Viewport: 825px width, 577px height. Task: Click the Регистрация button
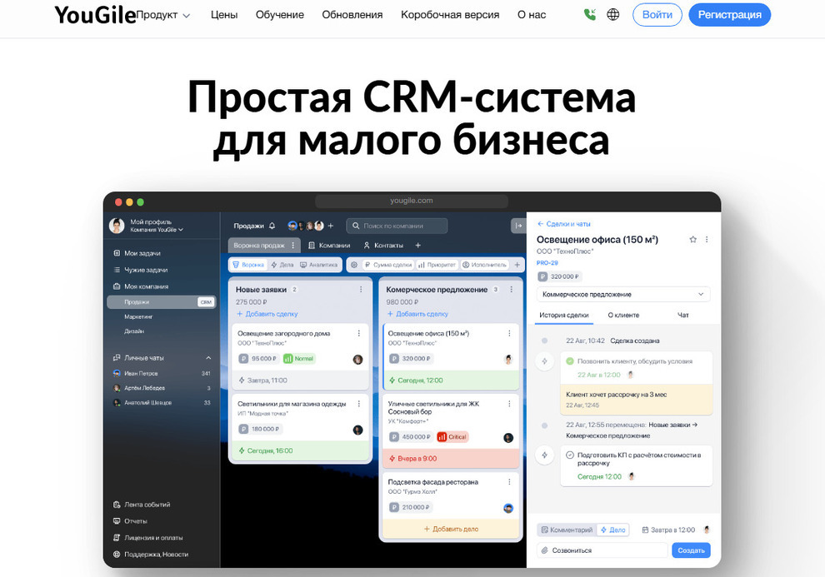(x=729, y=15)
